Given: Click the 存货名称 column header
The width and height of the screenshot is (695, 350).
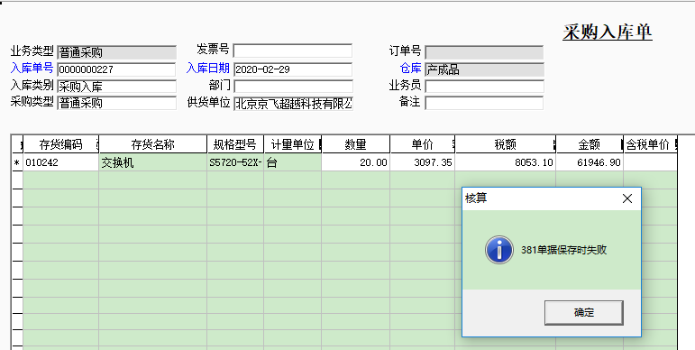Looking at the screenshot, I should point(152,144).
